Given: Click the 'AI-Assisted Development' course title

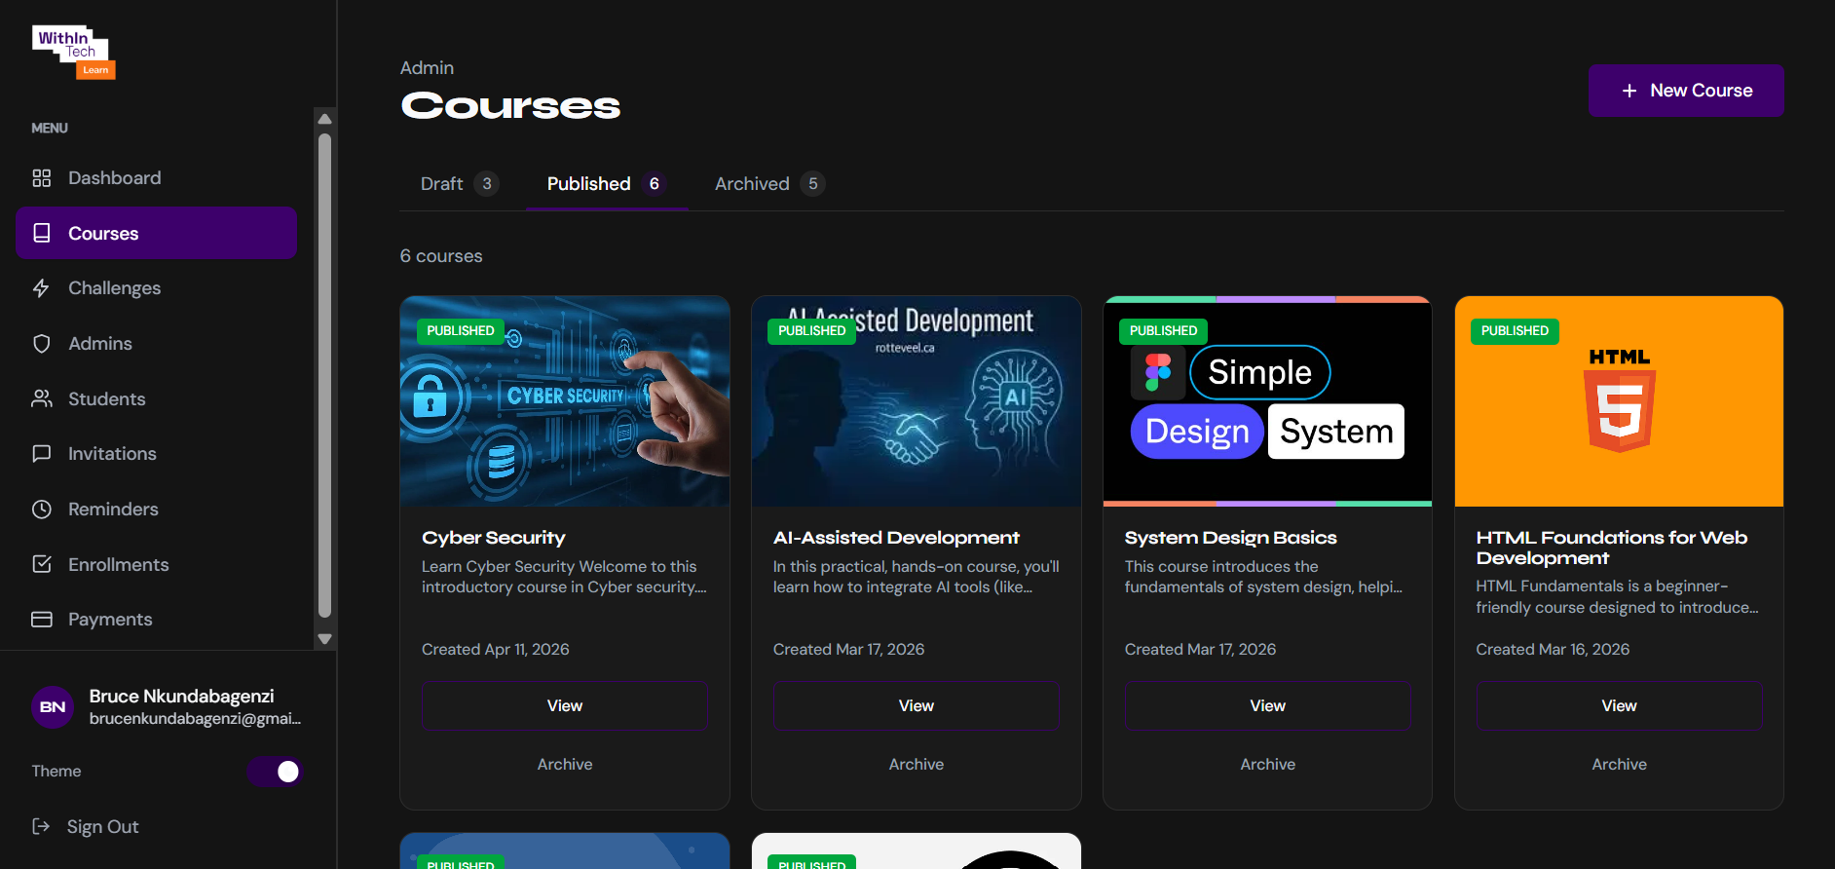Looking at the screenshot, I should (x=896, y=538).
